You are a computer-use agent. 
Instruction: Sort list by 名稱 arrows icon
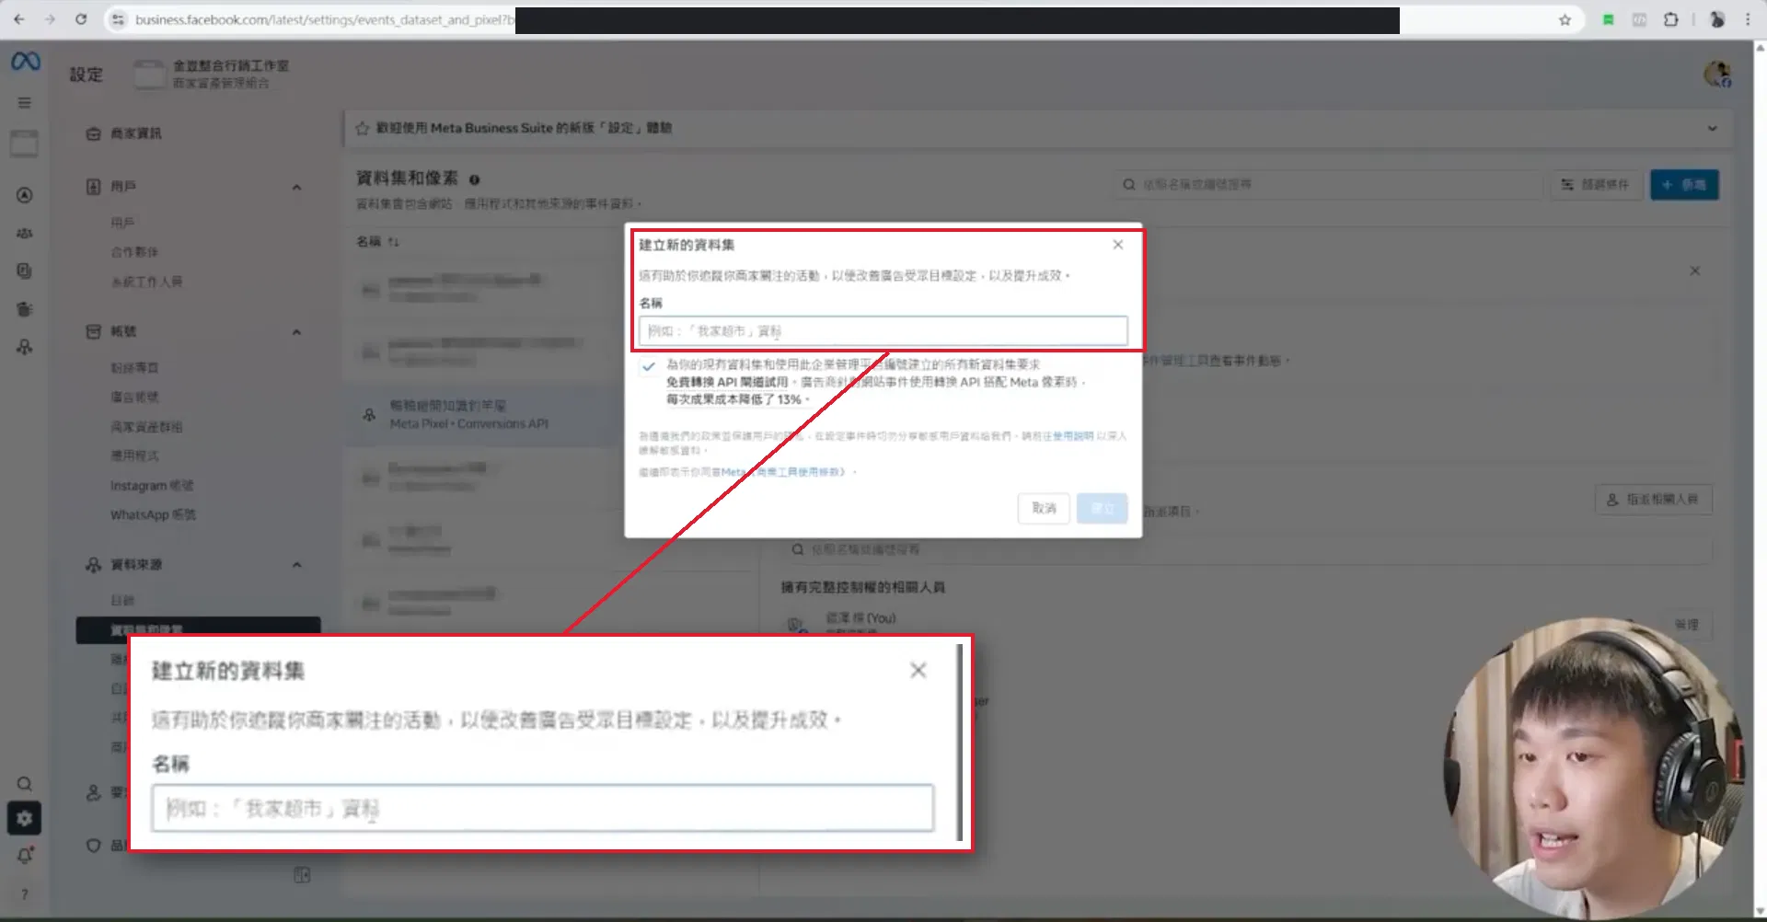click(x=394, y=242)
